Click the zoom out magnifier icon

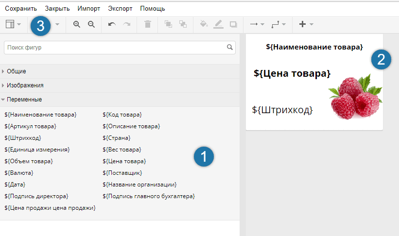(x=91, y=24)
